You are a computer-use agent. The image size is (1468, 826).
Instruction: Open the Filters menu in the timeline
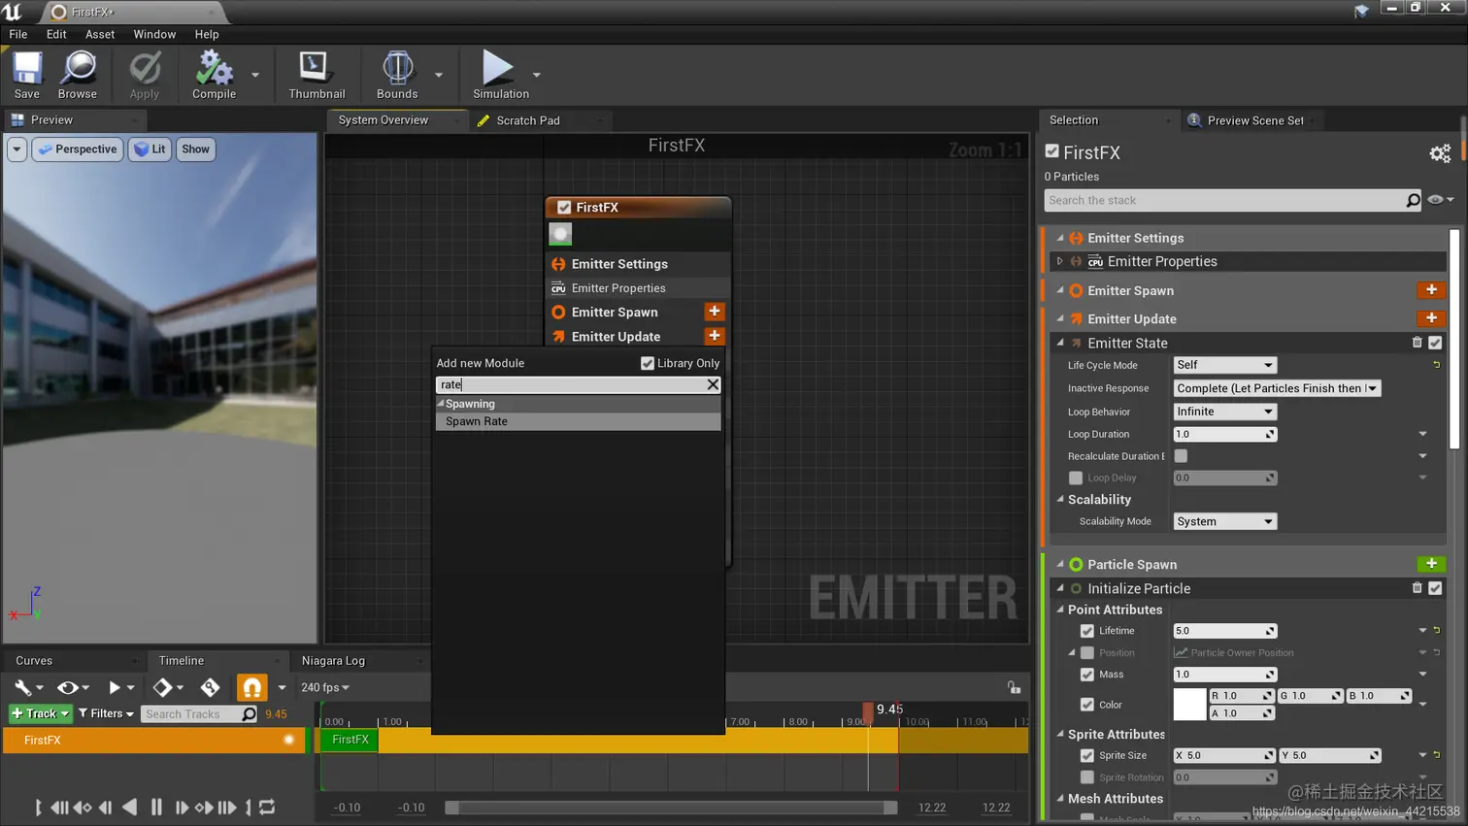pyautogui.click(x=106, y=713)
